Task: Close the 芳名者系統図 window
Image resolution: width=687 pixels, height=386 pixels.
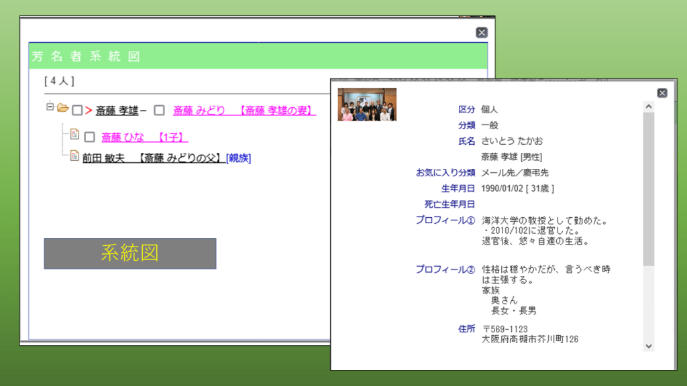Action: (x=481, y=33)
